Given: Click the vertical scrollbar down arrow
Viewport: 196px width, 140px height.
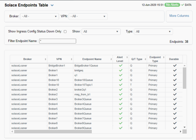Looking at the screenshot, I should (184, 127).
